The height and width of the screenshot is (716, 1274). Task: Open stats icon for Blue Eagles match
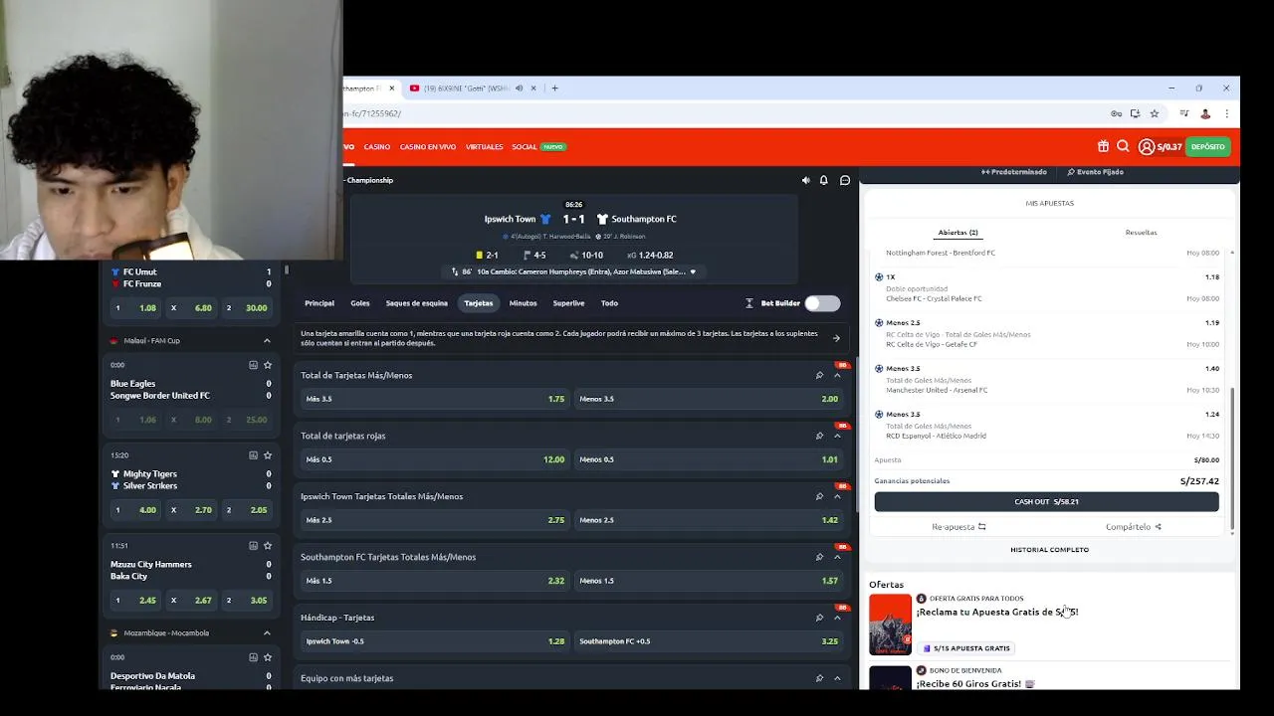tap(253, 365)
